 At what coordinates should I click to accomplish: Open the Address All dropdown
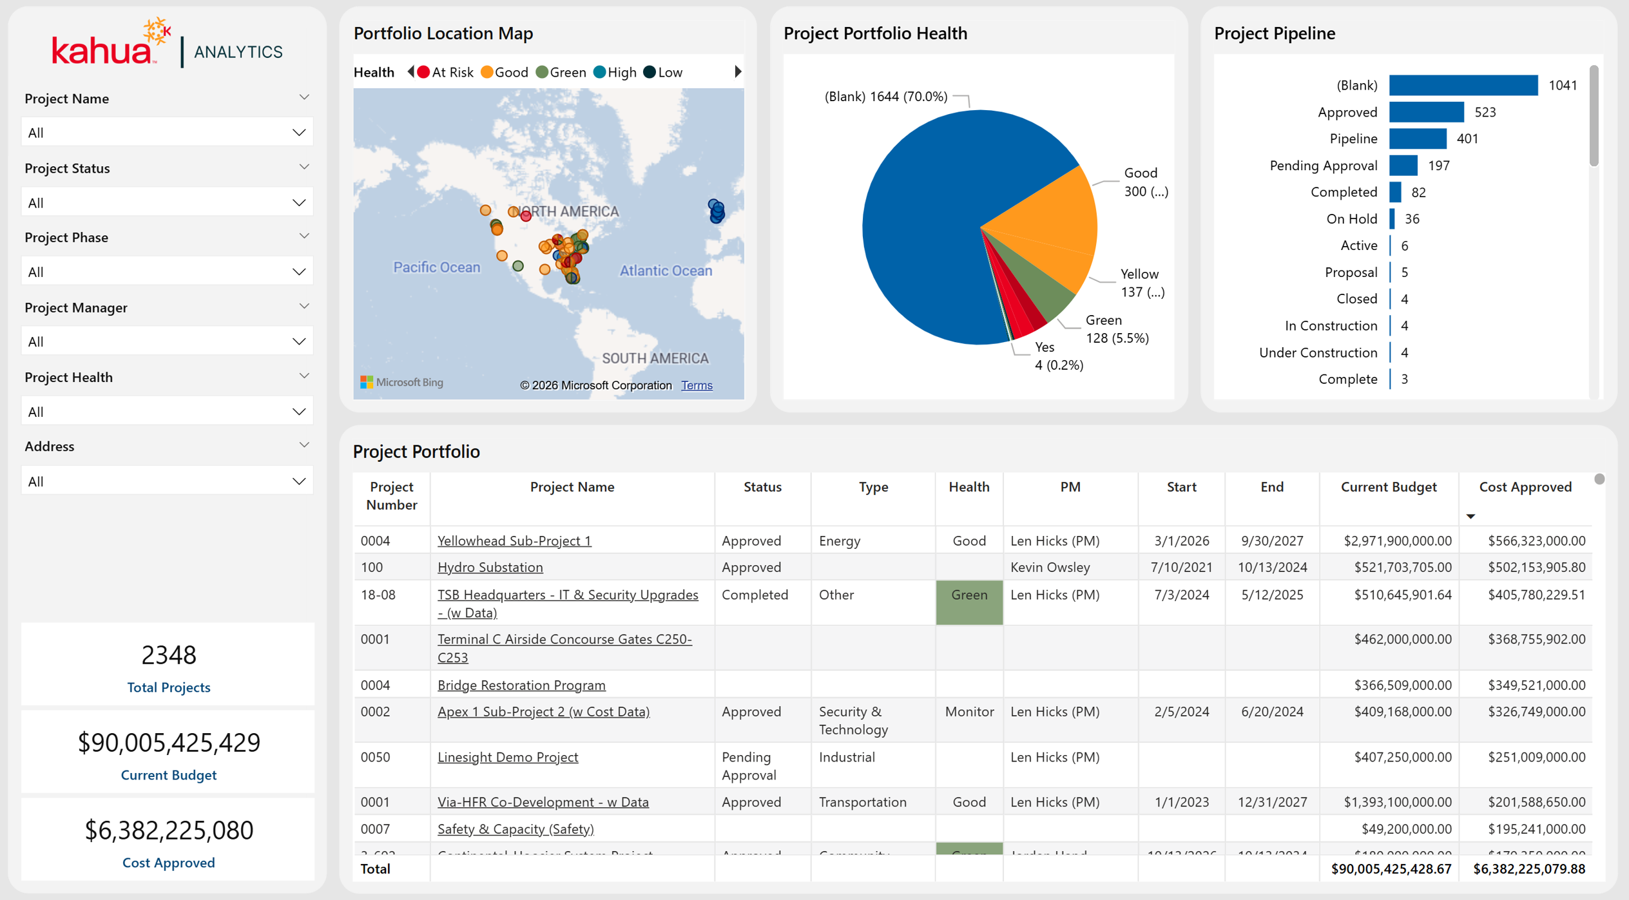pyautogui.click(x=168, y=481)
